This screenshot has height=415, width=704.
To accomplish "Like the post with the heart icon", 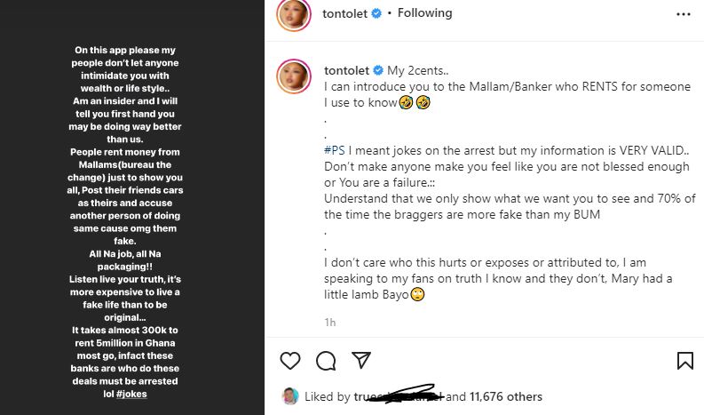I will coord(290,360).
